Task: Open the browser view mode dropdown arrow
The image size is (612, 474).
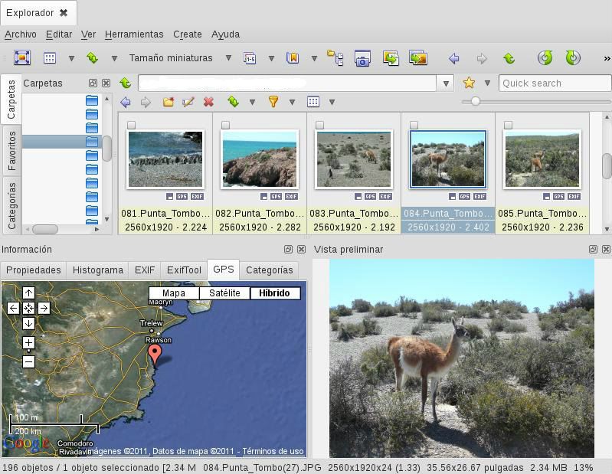Action: [332, 103]
